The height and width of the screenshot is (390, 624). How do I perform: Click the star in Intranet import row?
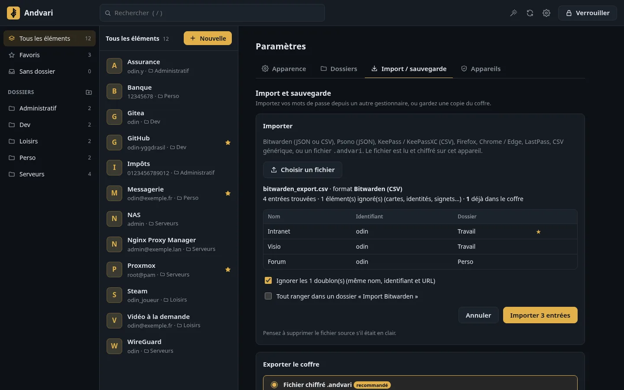[x=539, y=232]
